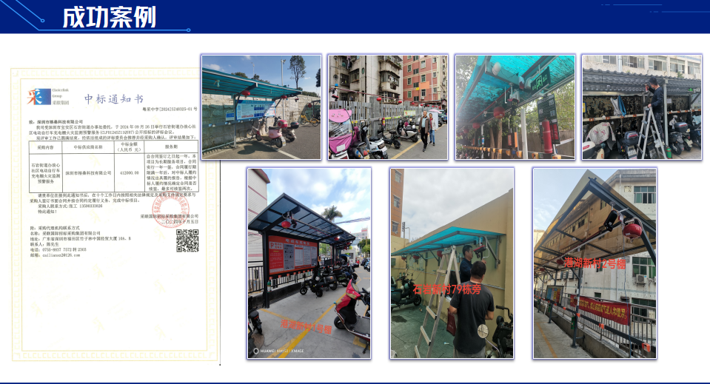The image size is (710, 384).
Task: Select the bottom-left bike shed photo
Action: point(309,263)
